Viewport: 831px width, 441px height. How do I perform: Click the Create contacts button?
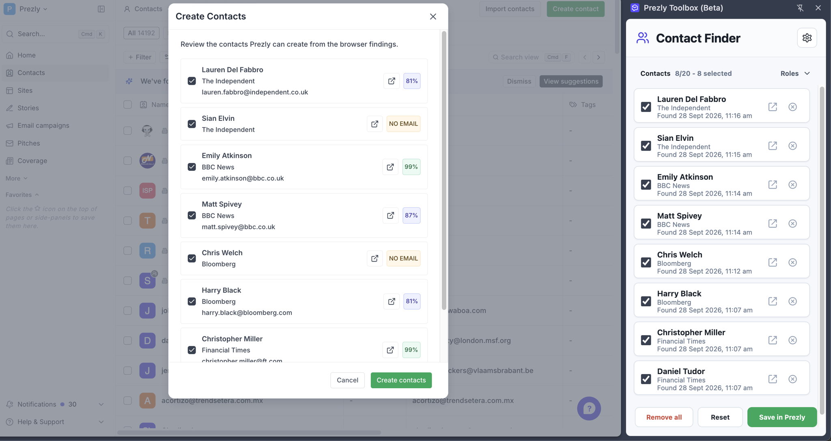pyautogui.click(x=401, y=380)
